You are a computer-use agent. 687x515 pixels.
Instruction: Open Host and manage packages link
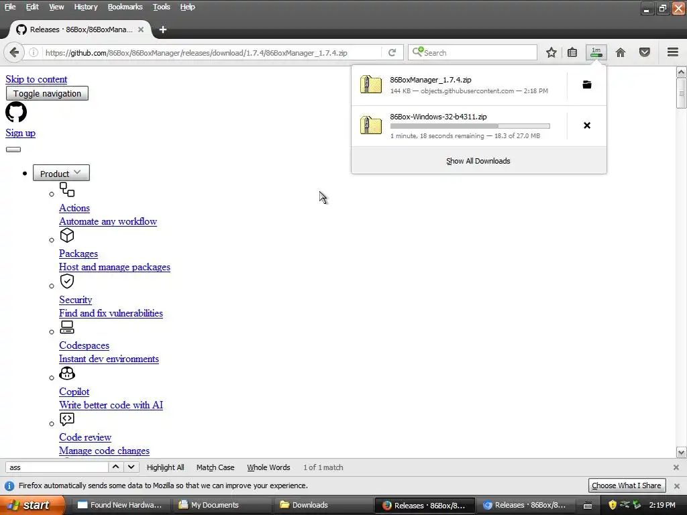coord(115,267)
